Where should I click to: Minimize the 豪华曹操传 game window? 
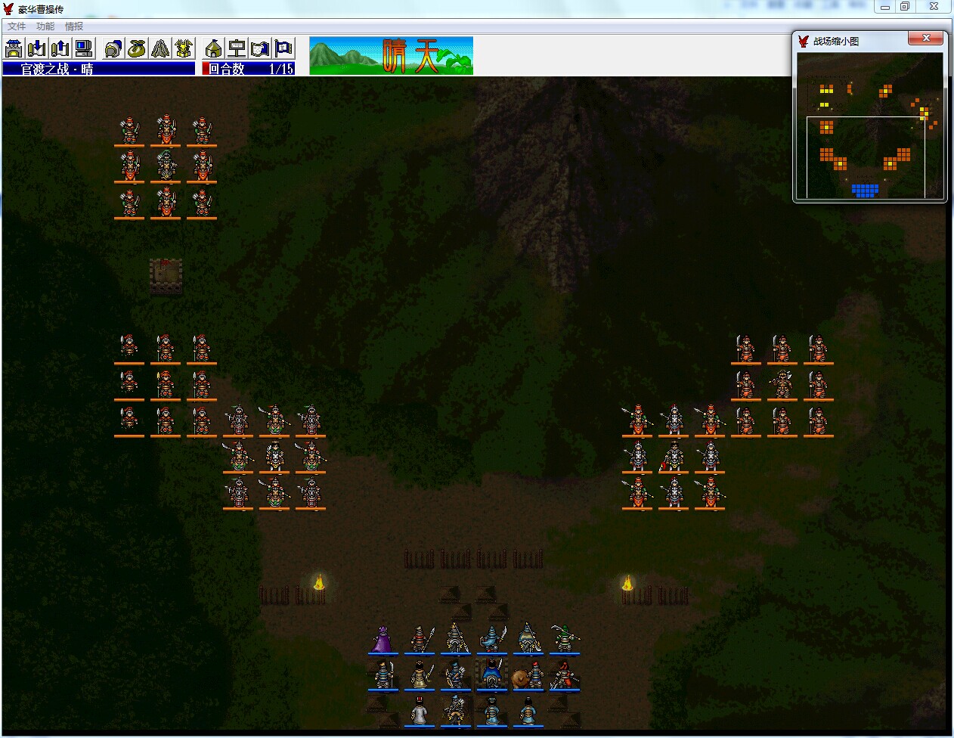[x=884, y=7]
